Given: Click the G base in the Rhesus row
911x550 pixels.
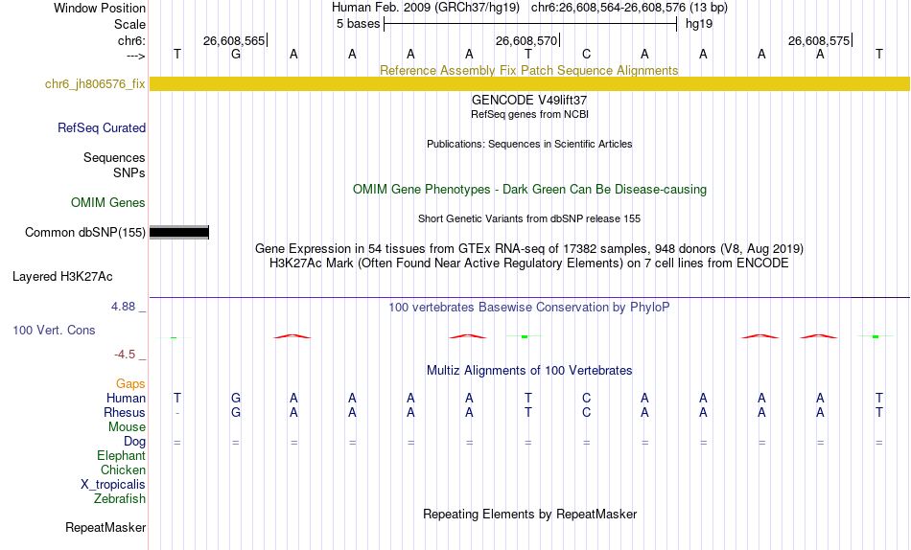Looking at the screenshot, I should pos(235,413).
